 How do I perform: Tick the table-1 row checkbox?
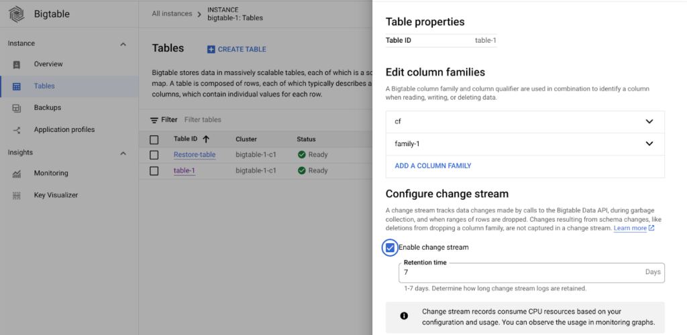(x=154, y=171)
